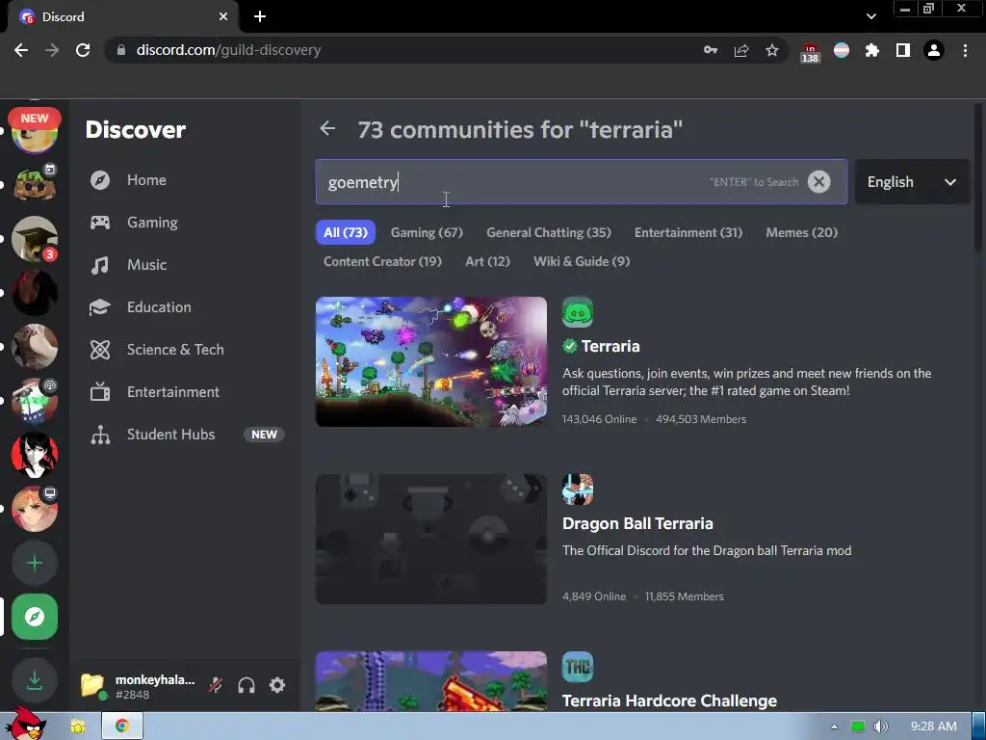
Task: Open the orange-haired anime server icon
Action: tap(35, 509)
